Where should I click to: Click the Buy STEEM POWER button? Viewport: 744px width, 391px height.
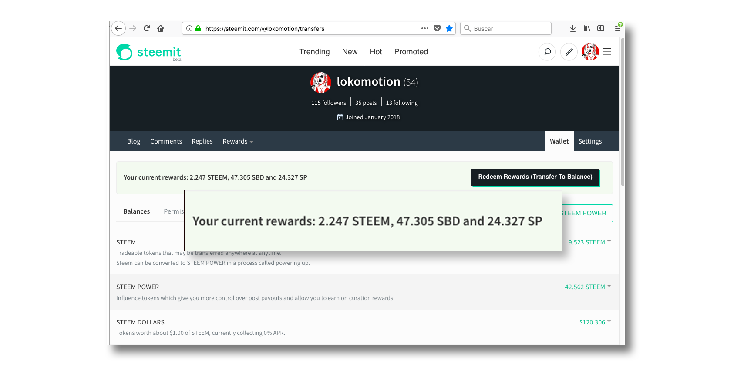587,213
